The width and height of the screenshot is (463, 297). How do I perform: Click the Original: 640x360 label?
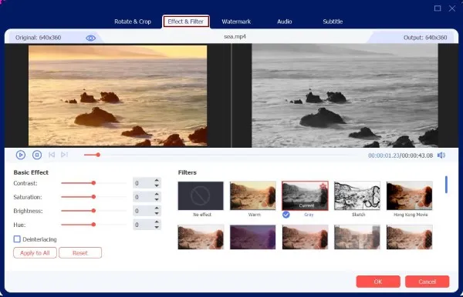[38, 38]
